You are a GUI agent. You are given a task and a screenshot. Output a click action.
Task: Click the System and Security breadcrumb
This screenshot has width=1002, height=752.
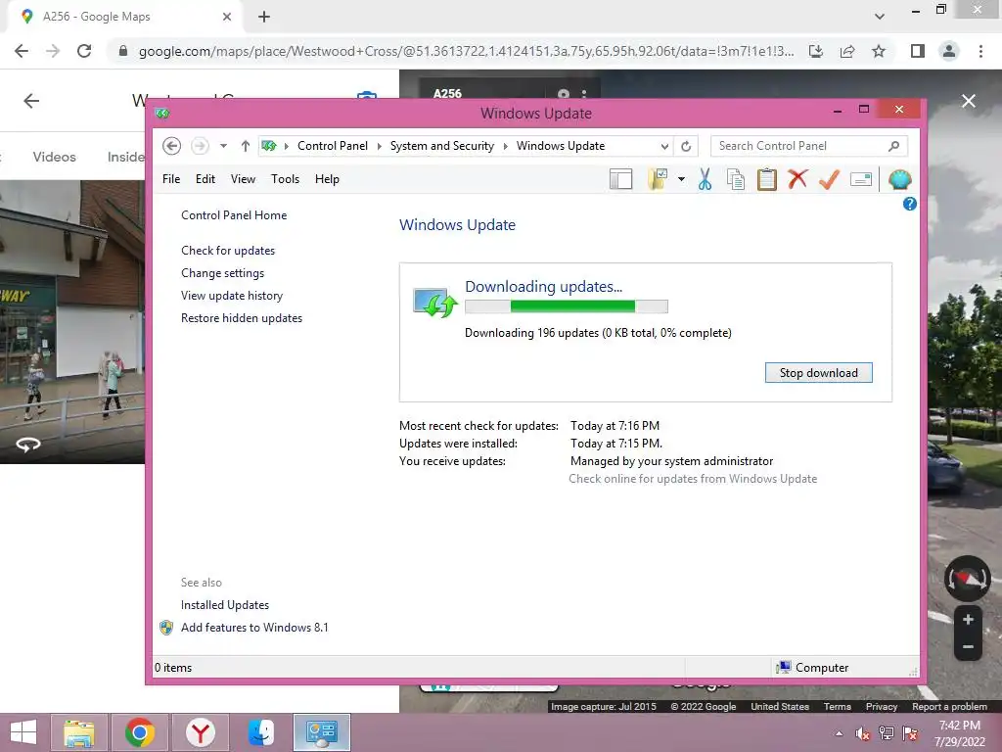[x=442, y=146]
